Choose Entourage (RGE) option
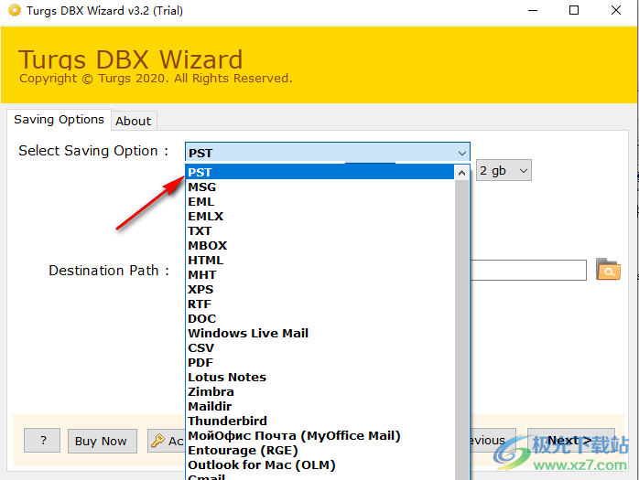The image size is (639, 480). click(319, 450)
